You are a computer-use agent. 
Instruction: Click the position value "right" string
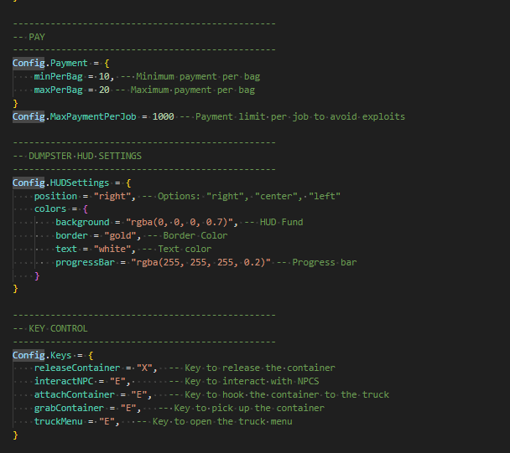[110, 196]
